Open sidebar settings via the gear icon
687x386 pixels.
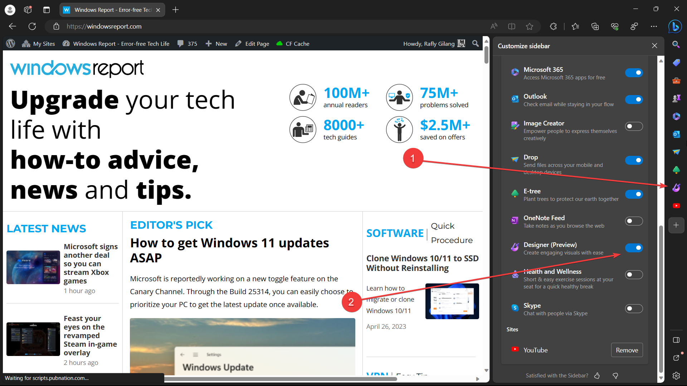pos(676,376)
